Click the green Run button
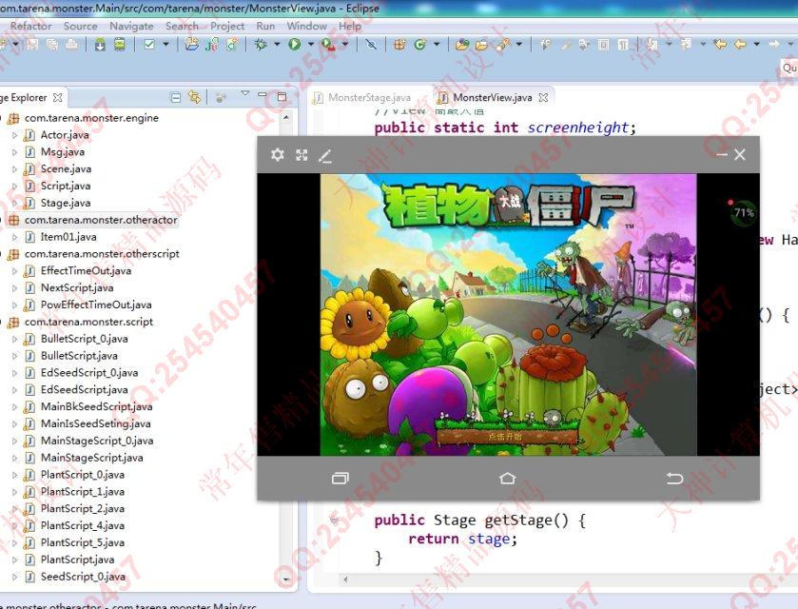798x609 pixels. (294, 45)
